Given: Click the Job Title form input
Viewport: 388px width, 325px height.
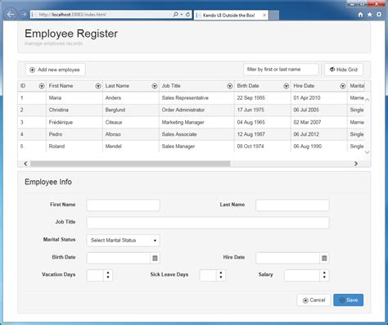Looking at the screenshot, I should pos(208,223).
